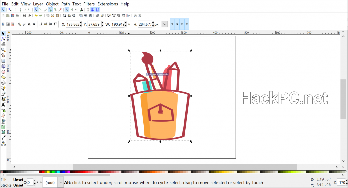Toggle move patterns along with objects

(x=187, y=24)
